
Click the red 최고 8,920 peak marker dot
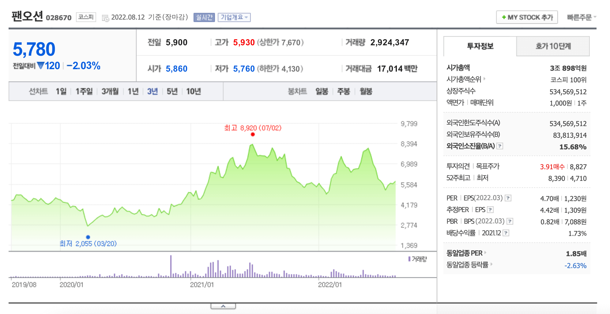(x=253, y=134)
